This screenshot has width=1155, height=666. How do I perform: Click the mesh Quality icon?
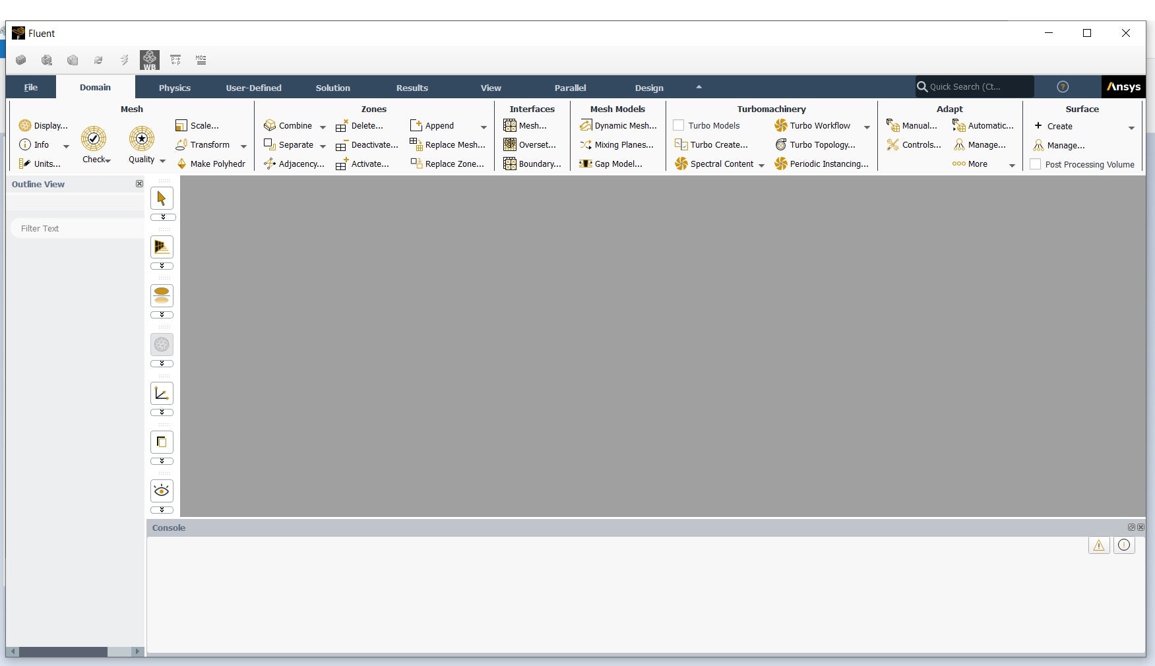pyautogui.click(x=141, y=138)
